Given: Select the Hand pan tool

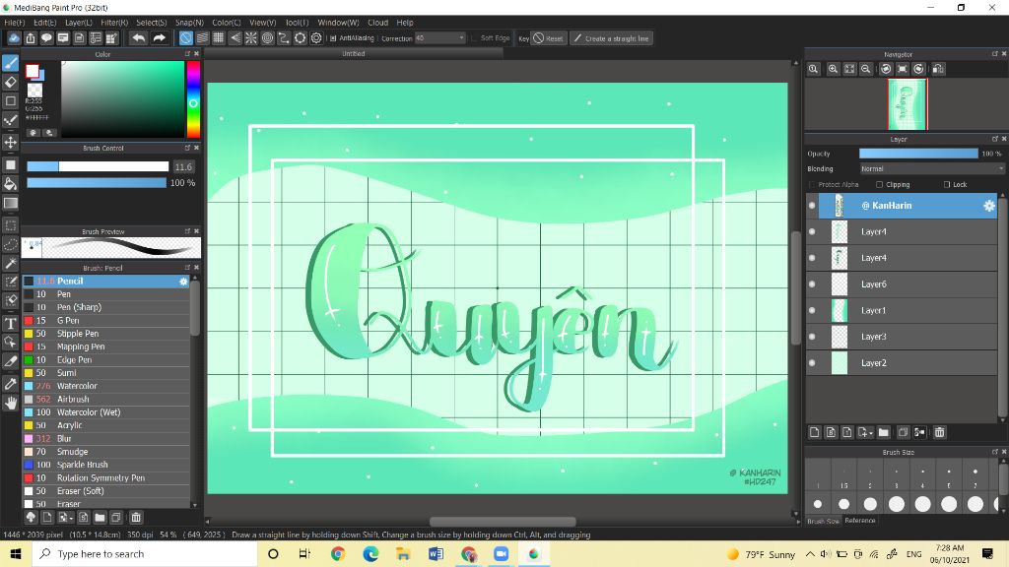Looking at the screenshot, I should coord(10,403).
